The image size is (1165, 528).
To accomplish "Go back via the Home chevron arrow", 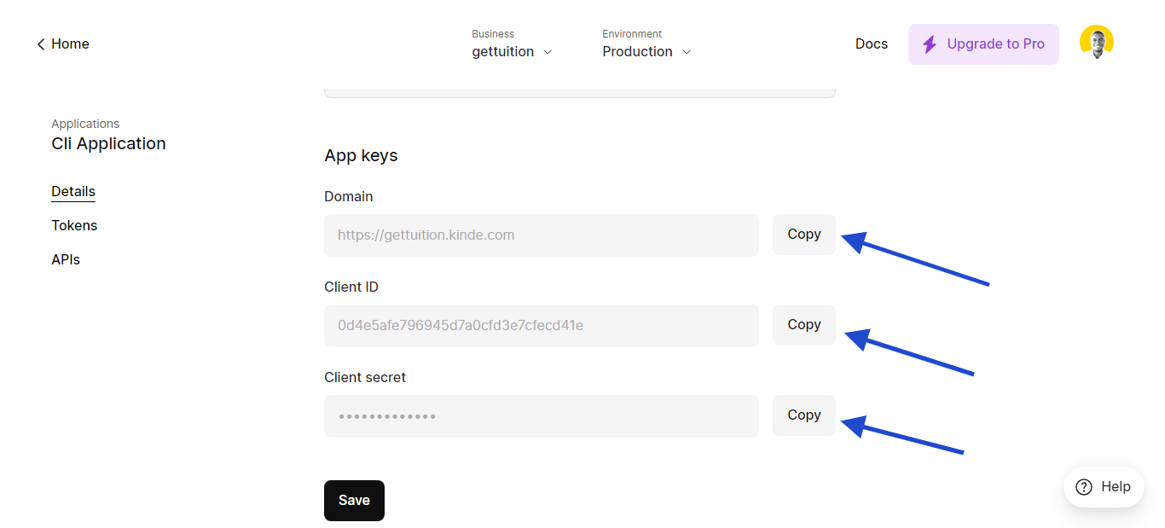I will click(40, 44).
